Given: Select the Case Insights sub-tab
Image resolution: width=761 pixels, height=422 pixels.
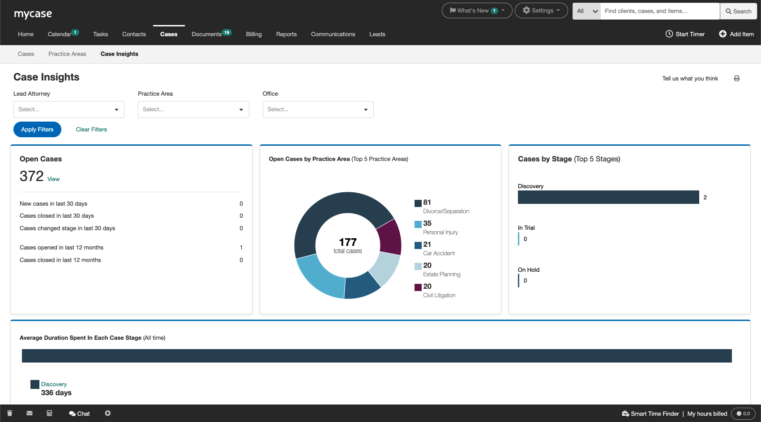Looking at the screenshot, I should (120, 54).
